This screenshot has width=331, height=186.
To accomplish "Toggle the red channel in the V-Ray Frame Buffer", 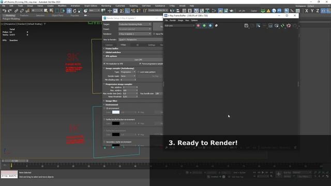I will click(198, 25).
